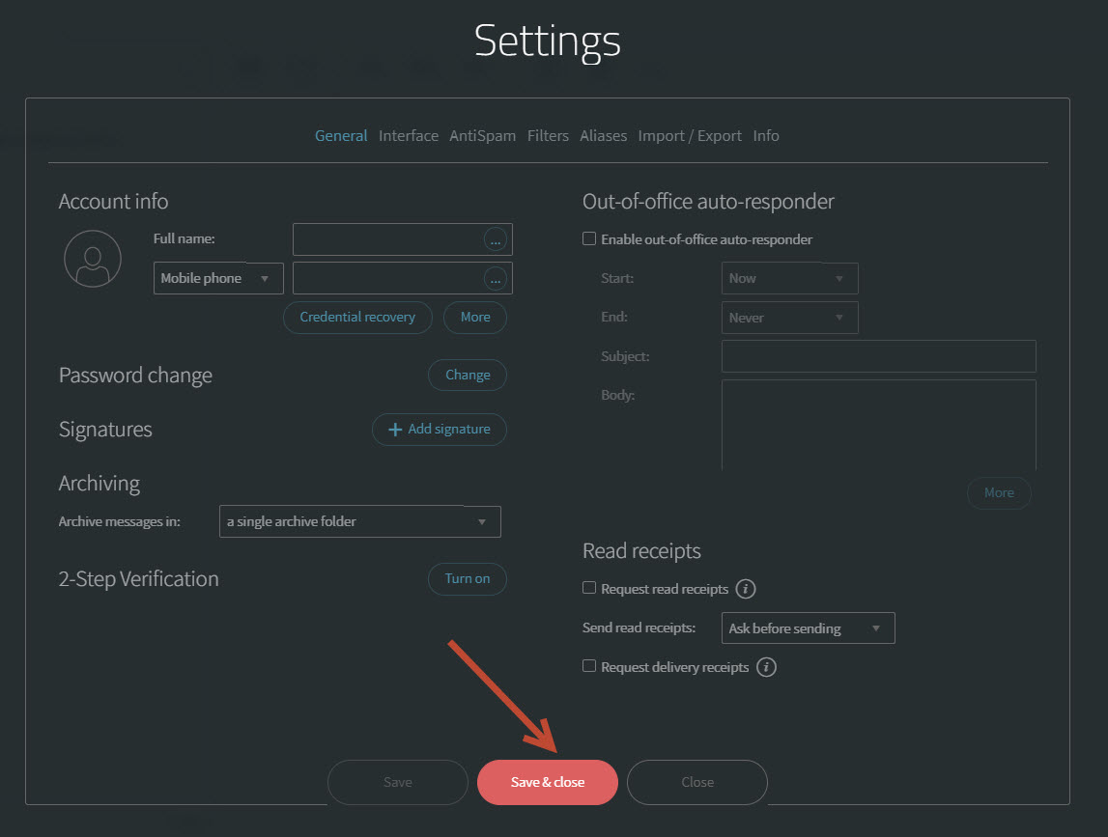This screenshot has width=1108, height=837.
Task: Click the plus Add signature button
Action: click(x=440, y=430)
